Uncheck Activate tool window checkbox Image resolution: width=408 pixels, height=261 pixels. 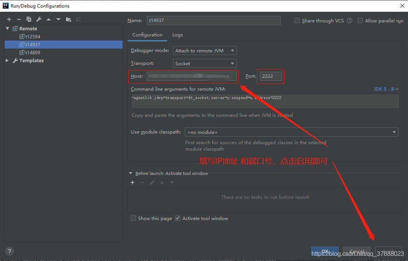click(x=178, y=219)
